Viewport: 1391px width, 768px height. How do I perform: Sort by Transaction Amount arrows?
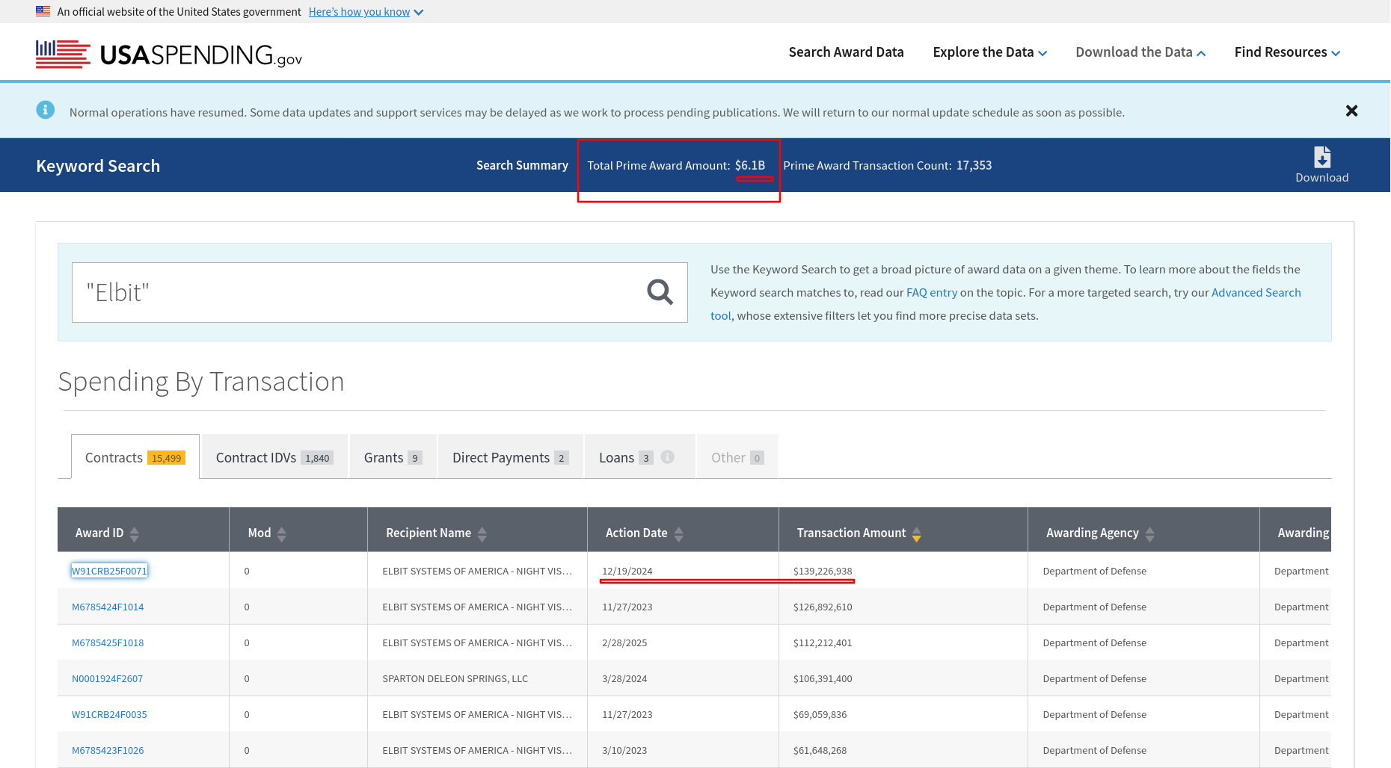pyautogui.click(x=916, y=533)
